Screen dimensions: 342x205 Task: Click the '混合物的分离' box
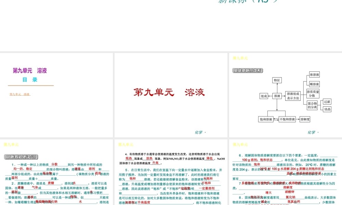312,105
